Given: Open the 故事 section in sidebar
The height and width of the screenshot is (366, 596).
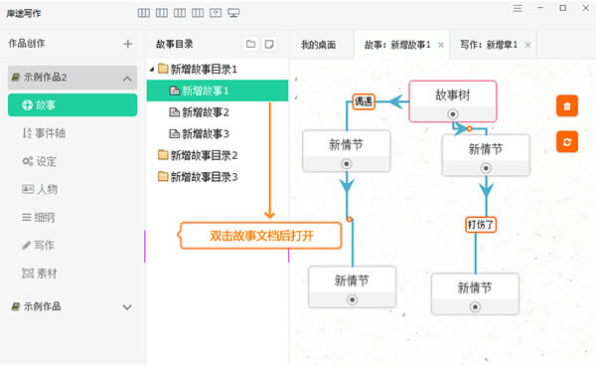Looking at the screenshot, I should click(73, 105).
